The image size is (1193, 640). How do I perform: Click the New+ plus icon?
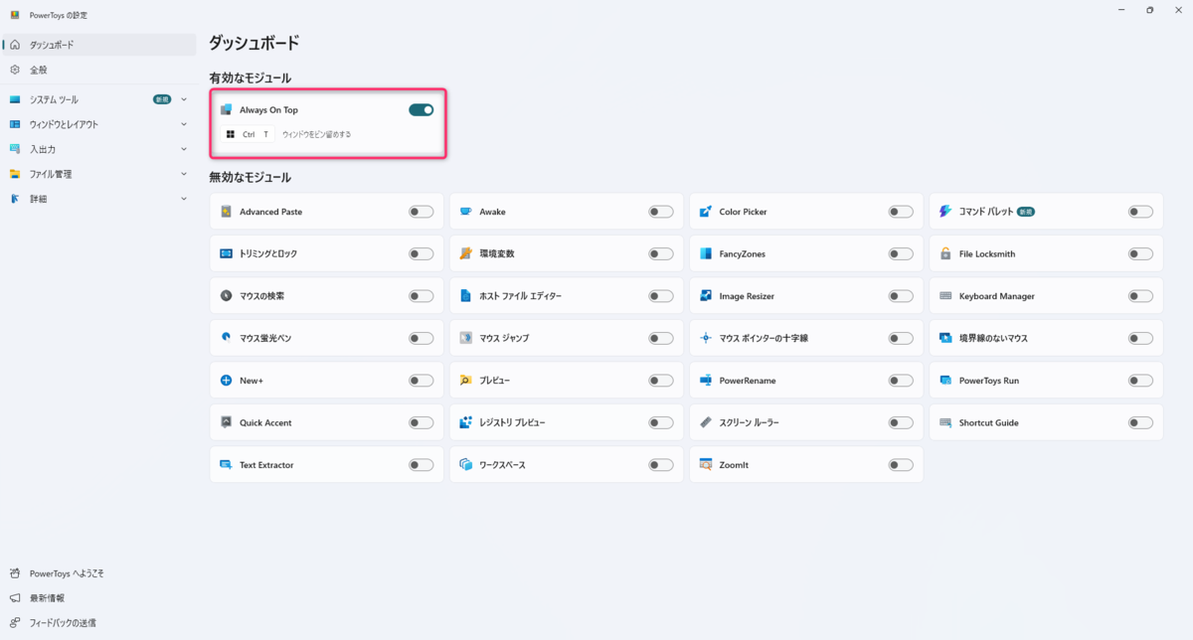(226, 381)
